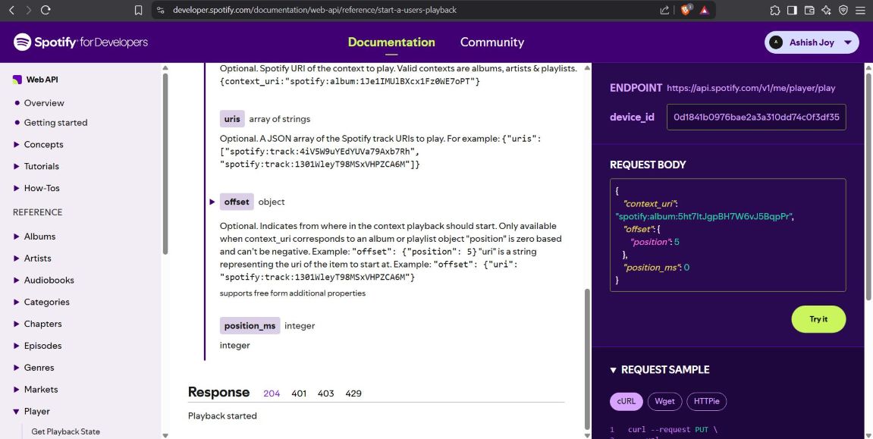
Task: Switch request sample to Wget
Action: [664, 401]
